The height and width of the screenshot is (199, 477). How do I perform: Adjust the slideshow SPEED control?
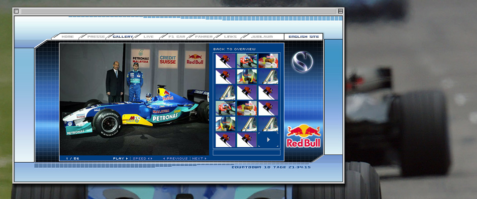tap(142, 159)
